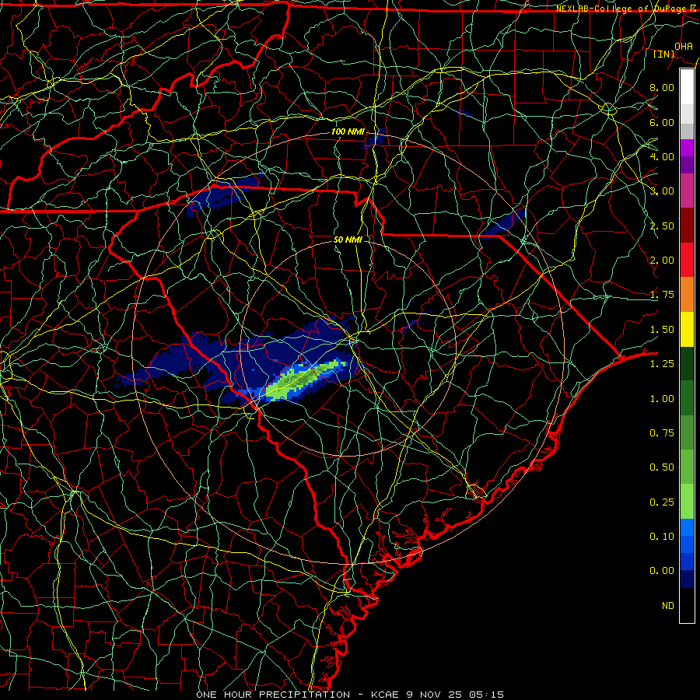This screenshot has height=700, width=700.
Task: Select the 3.00 legend value
Action: pos(662,191)
